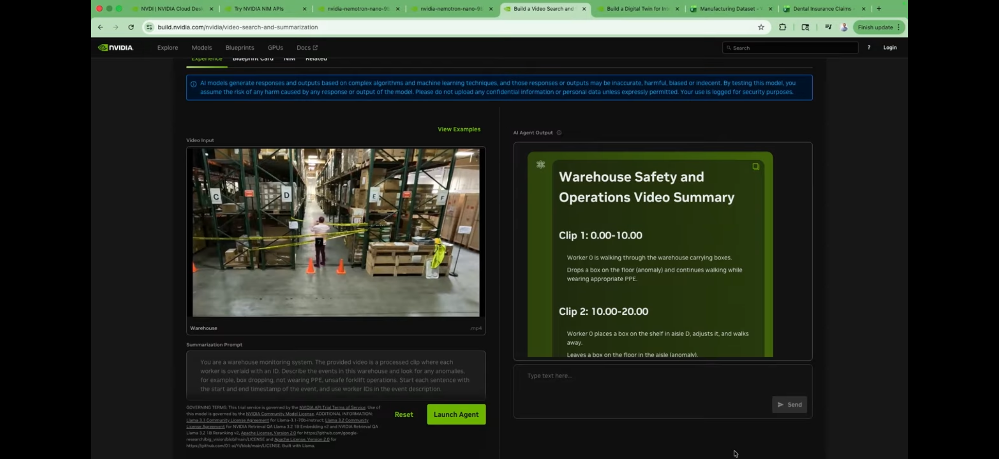Reload the page with the refresh icon
999x459 pixels.
coord(131,27)
